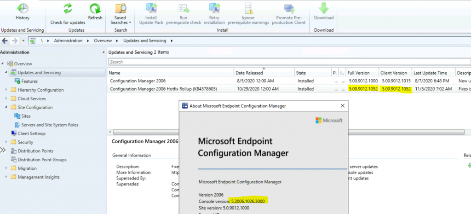471x214 pixels.
Task: Click the Search input field
Action: coord(289,62)
